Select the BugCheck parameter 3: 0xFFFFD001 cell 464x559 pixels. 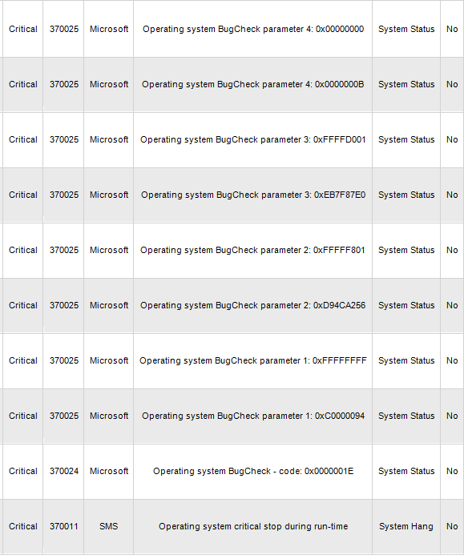point(253,139)
